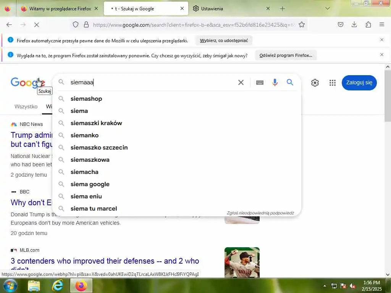This screenshot has width=391, height=293.
Task: Open the save-to-Pocket icon in the toolbar
Action: pos(341,24)
